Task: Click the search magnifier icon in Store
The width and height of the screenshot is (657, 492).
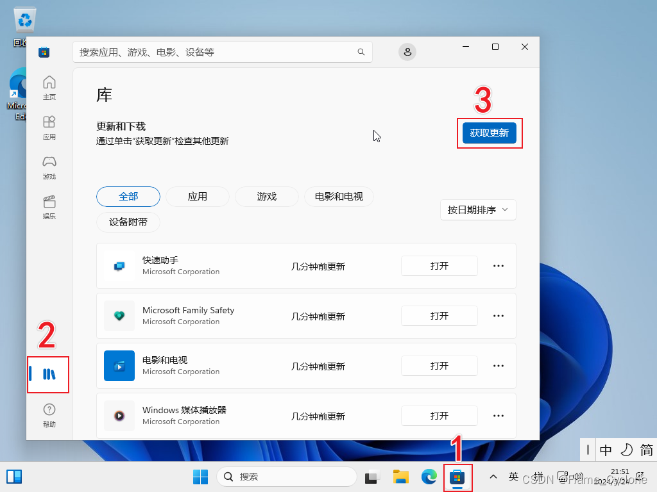Action: pyautogui.click(x=361, y=52)
